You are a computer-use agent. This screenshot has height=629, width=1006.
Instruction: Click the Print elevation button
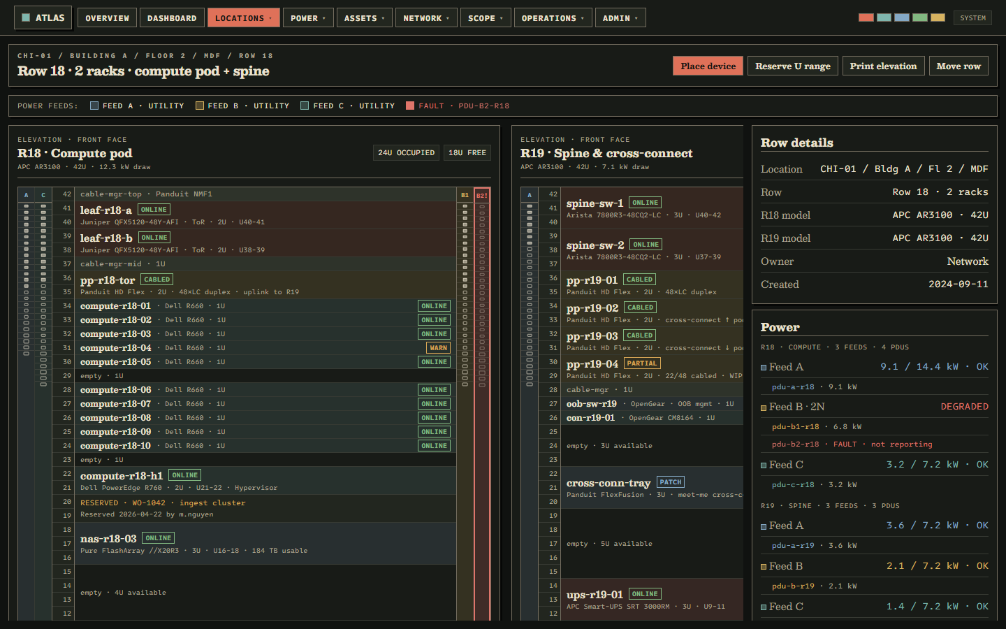pos(883,66)
